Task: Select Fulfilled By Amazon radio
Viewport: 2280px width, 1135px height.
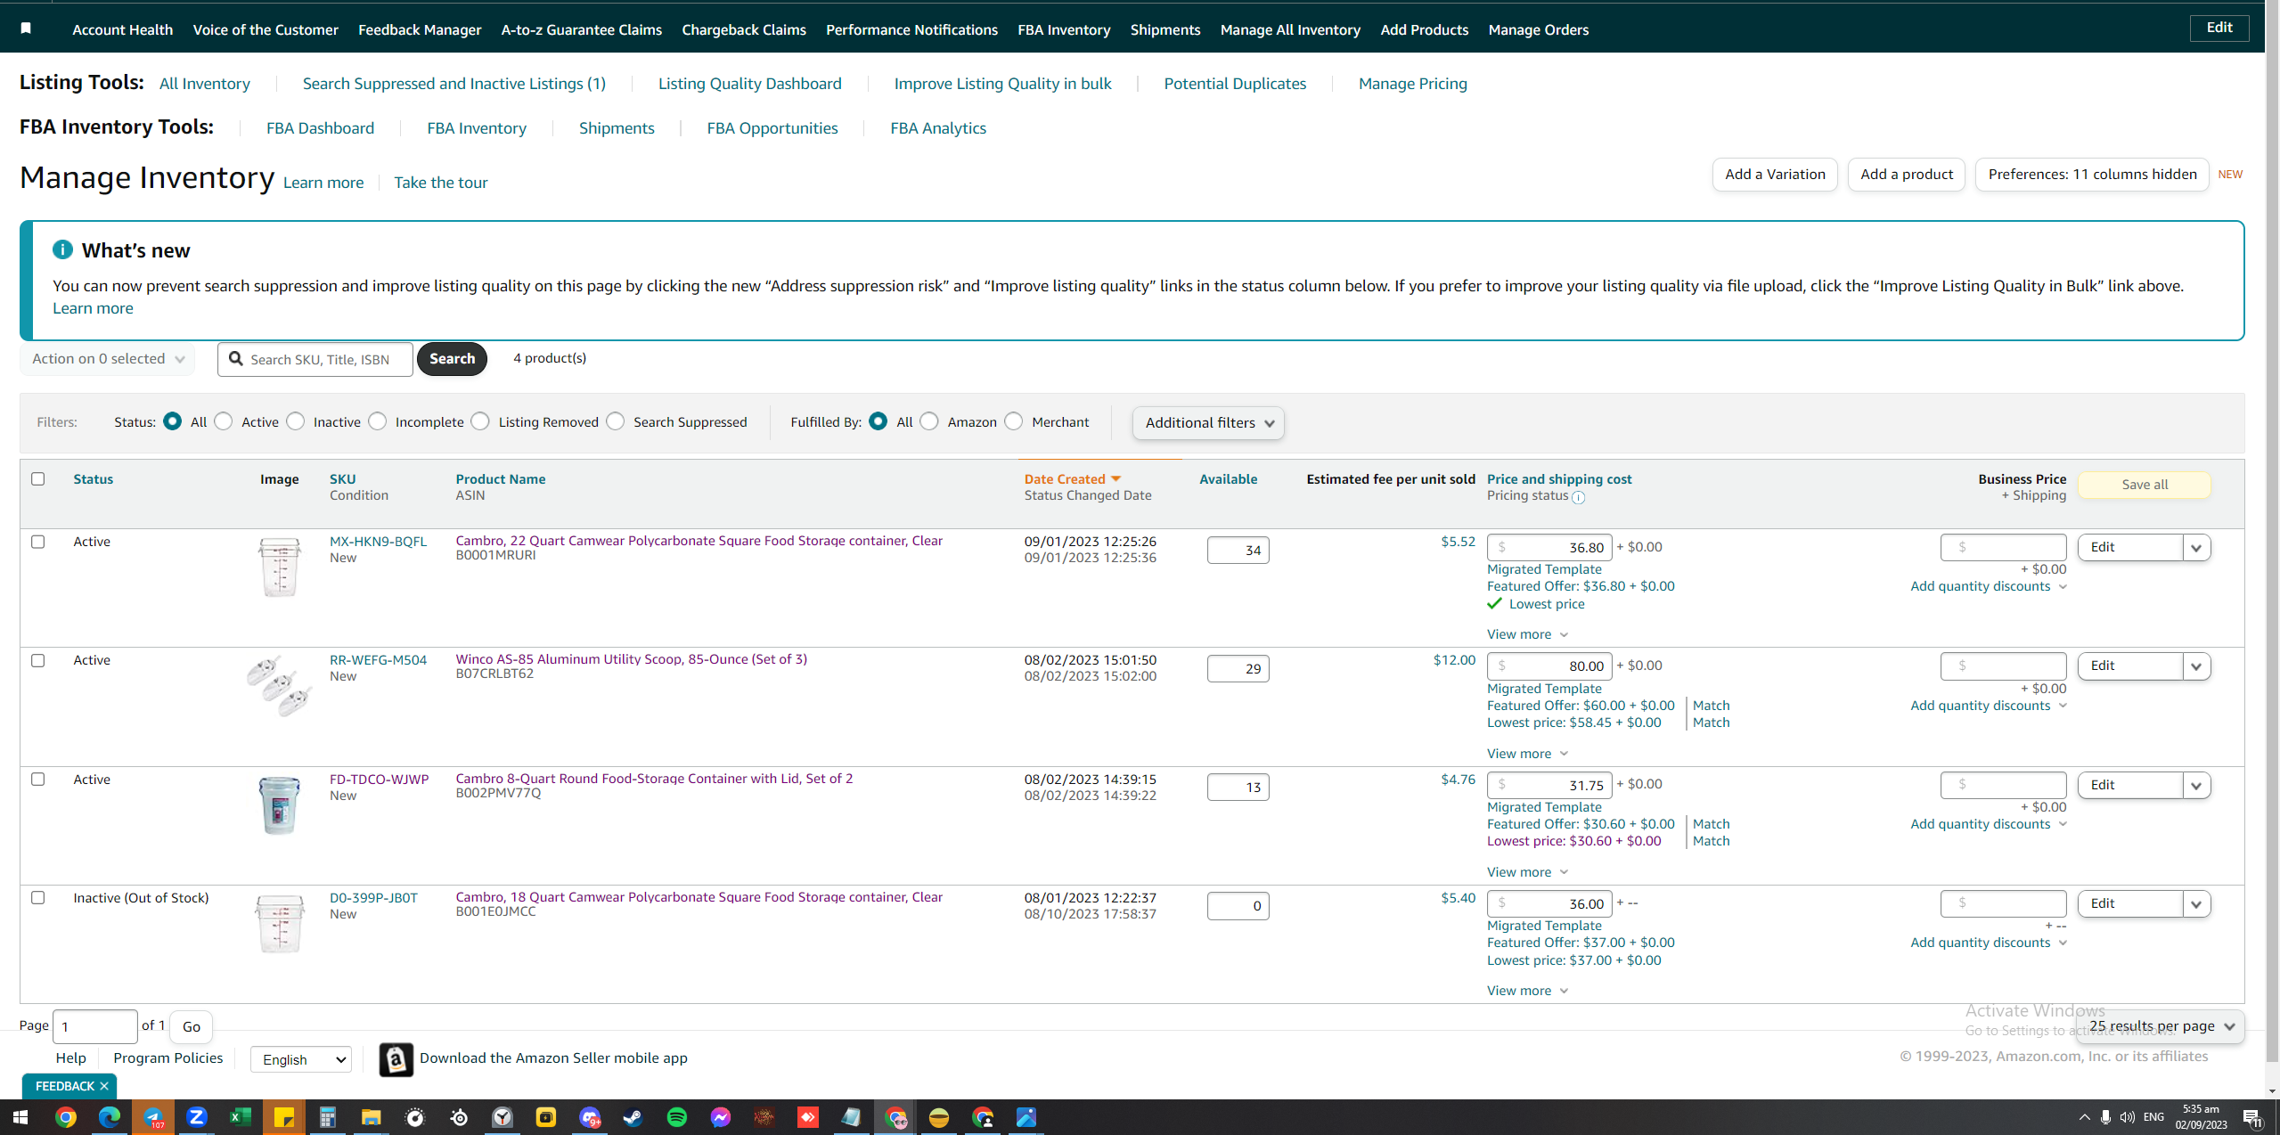Action: (929, 421)
